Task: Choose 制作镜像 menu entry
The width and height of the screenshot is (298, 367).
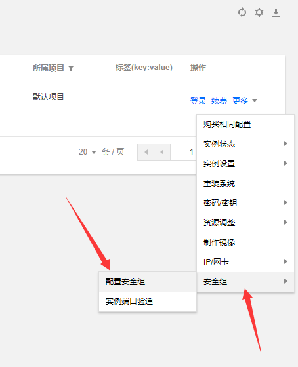Action: [245, 242]
